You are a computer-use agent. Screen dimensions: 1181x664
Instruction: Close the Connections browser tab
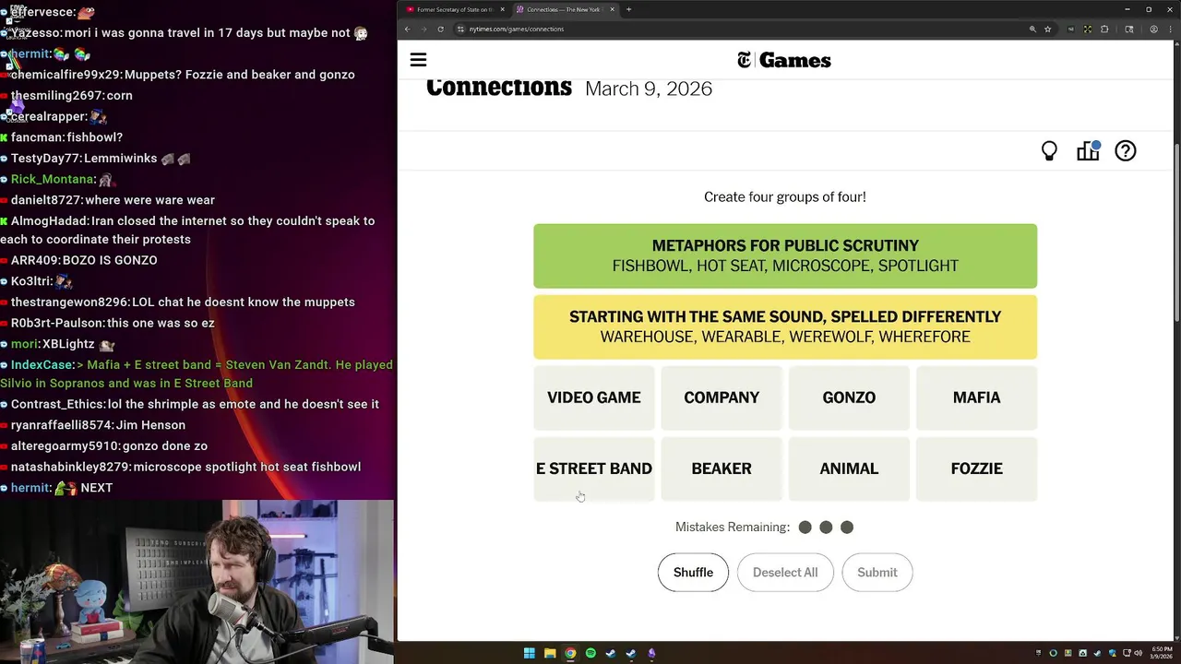click(614, 9)
